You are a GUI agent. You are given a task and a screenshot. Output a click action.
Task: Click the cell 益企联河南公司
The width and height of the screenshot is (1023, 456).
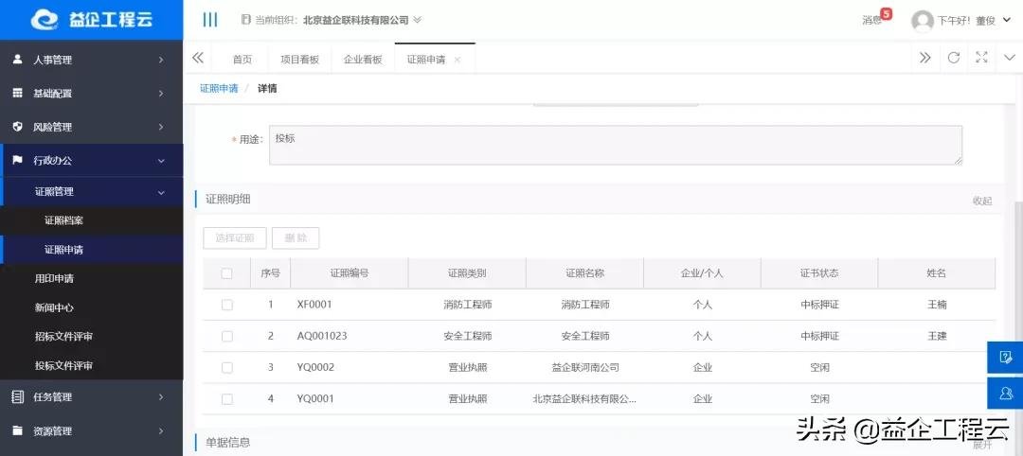click(x=585, y=367)
